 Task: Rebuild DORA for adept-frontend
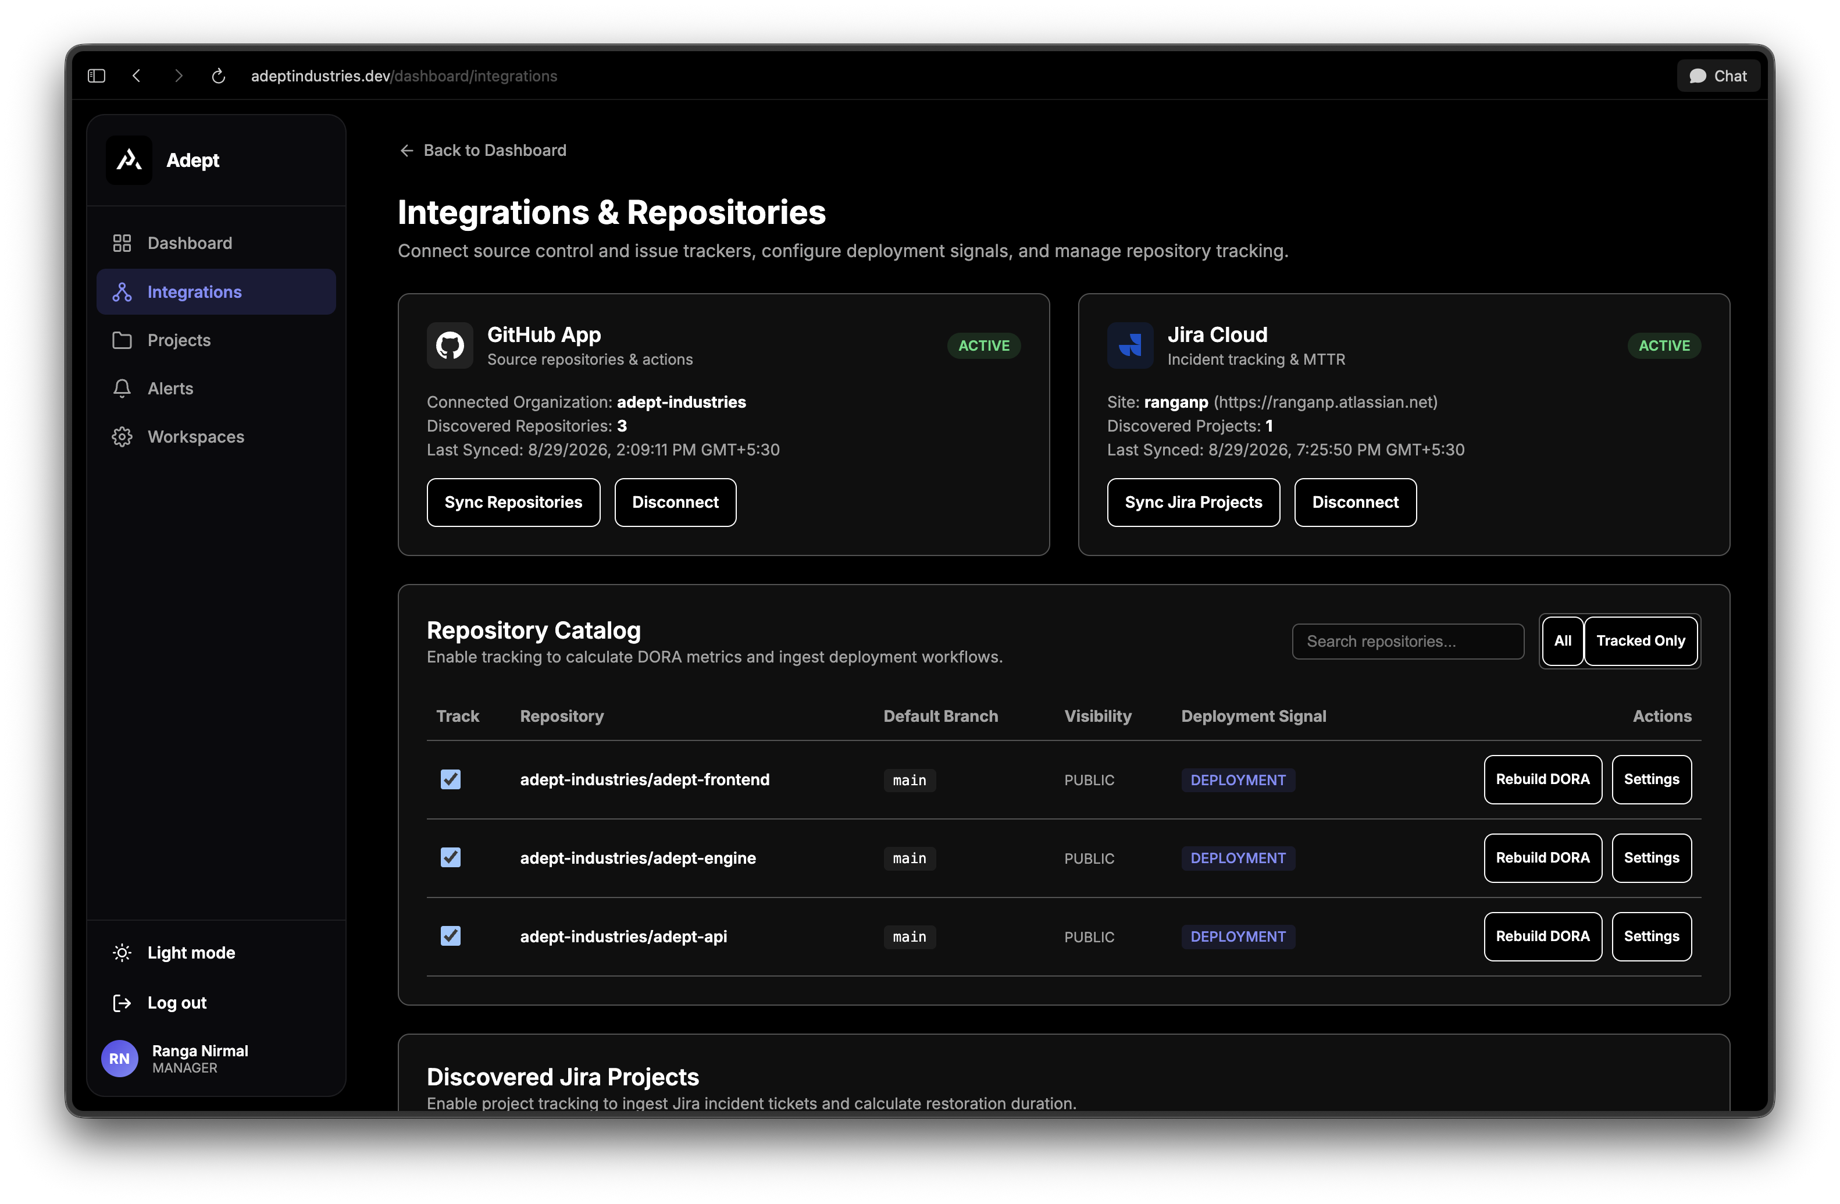click(1542, 779)
